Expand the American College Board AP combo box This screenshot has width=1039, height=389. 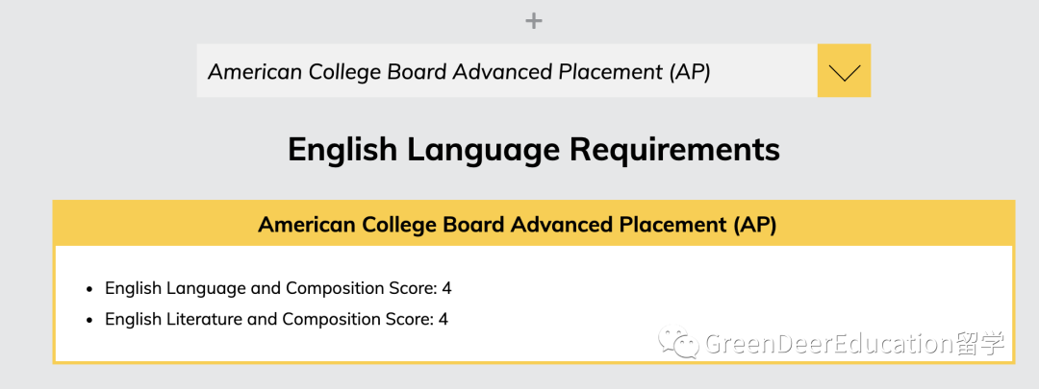tap(533, 71)
